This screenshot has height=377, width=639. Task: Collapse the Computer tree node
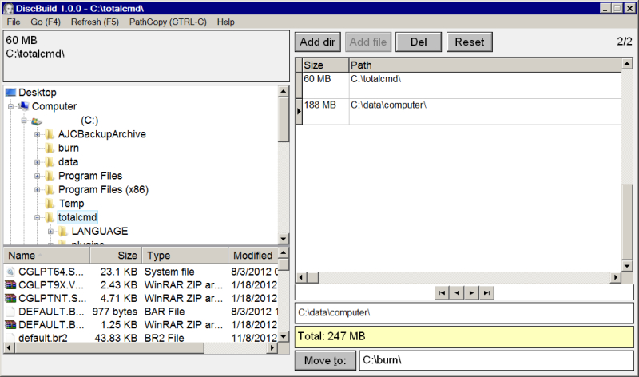[x=10, y=107]
